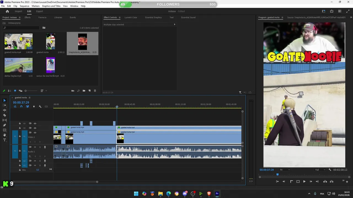Screen dimensions: 353x198
Task: Open the Fit zoom level dropdown
Action: coord(285,170)
